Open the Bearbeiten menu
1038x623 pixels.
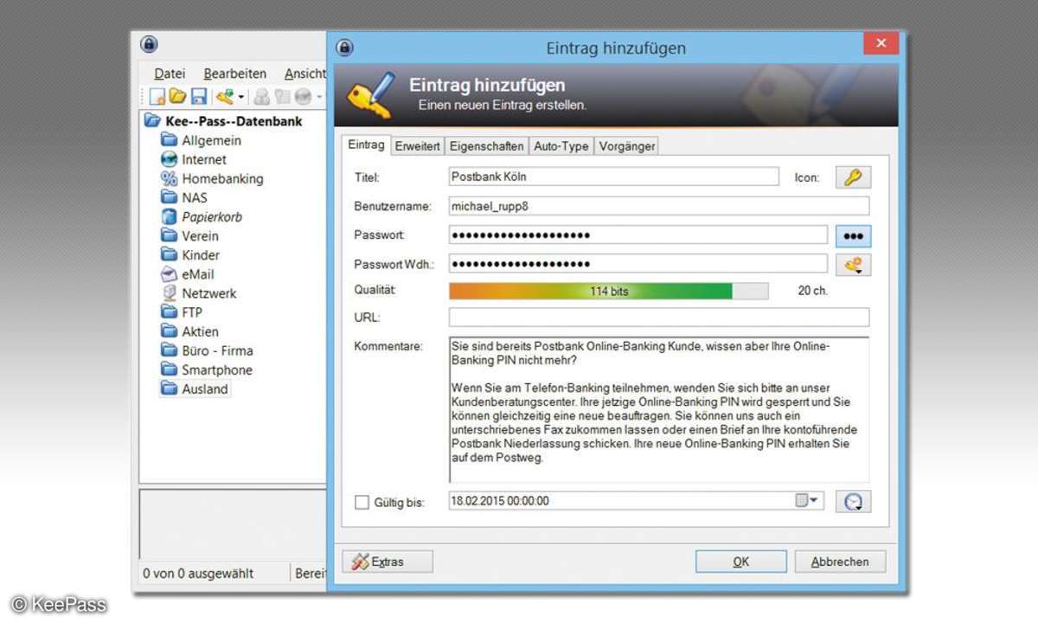[x=235, y=74]
